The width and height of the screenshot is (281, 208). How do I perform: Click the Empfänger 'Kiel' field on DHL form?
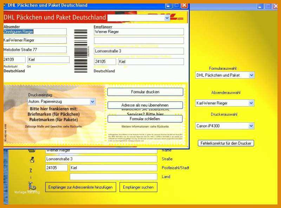click(151, 61)
